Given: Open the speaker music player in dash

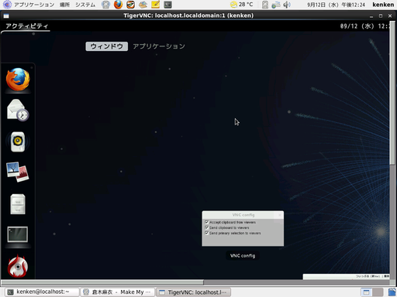Looking at the screenshot, I should click(x=18, y=142).
